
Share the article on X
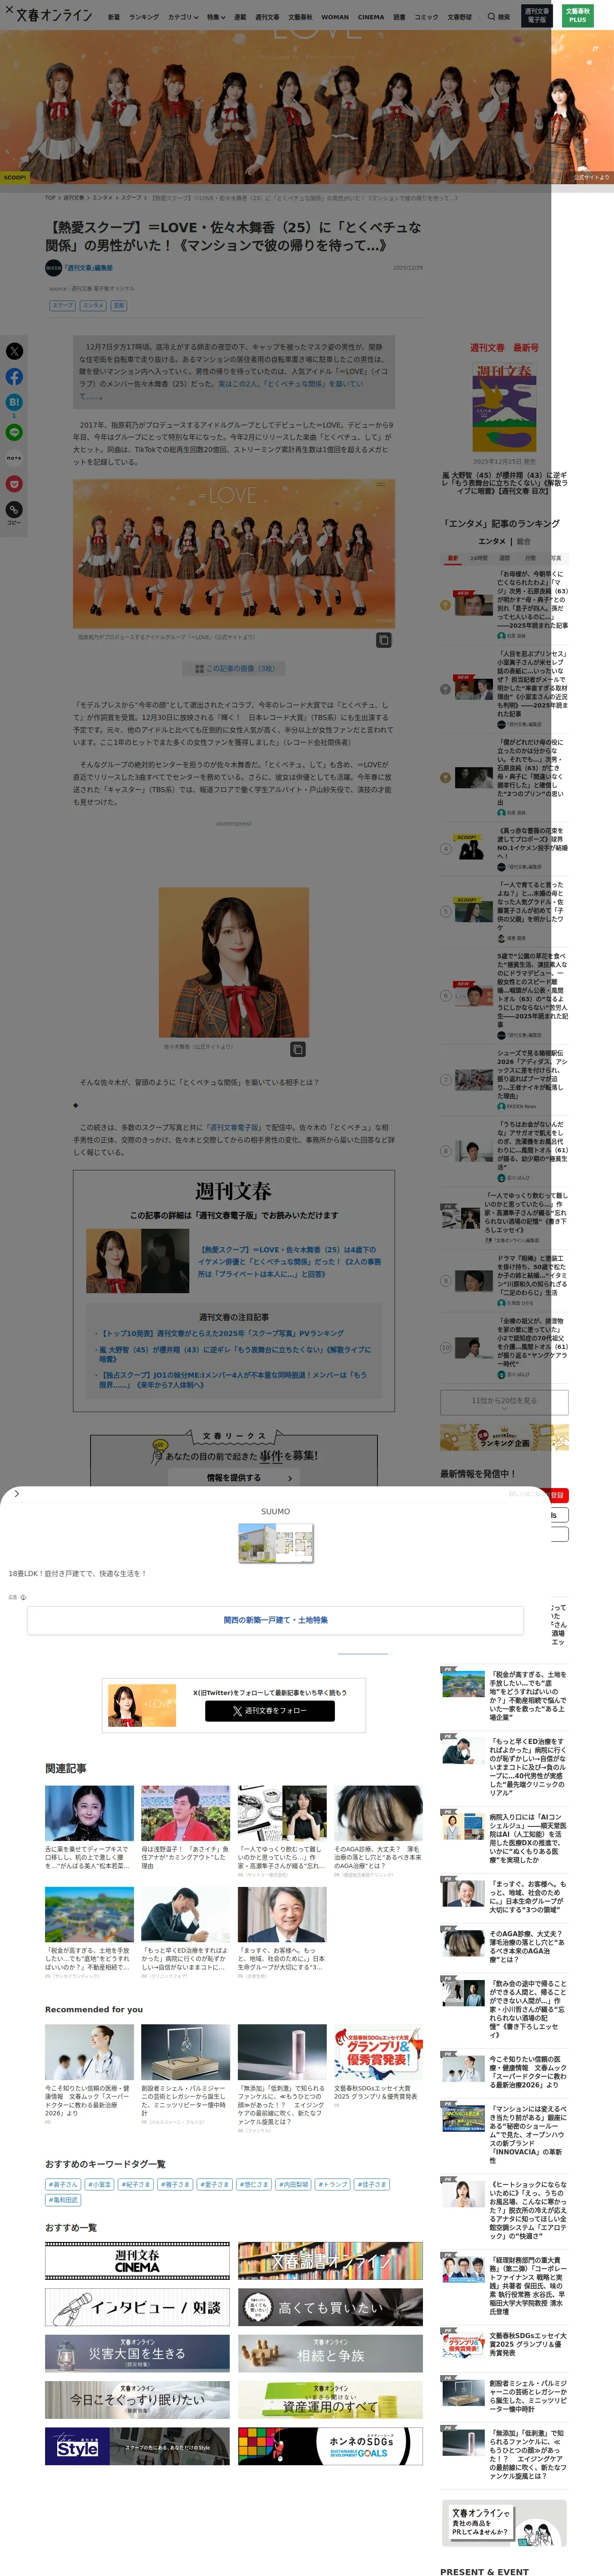(x=14, y=351)
